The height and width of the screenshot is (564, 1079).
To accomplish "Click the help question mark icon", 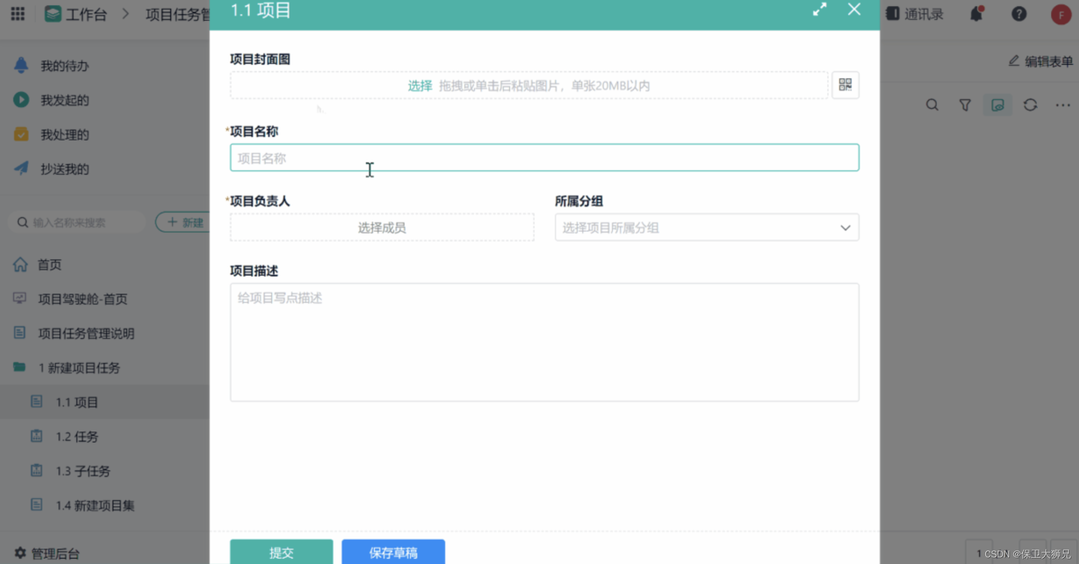I will (1018, 14).
